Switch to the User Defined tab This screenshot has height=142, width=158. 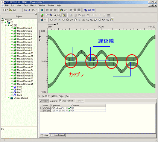pos(58,135)
